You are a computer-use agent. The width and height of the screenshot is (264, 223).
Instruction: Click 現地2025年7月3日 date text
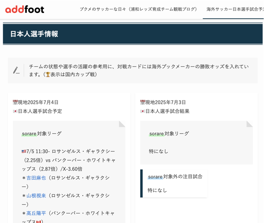165,102
